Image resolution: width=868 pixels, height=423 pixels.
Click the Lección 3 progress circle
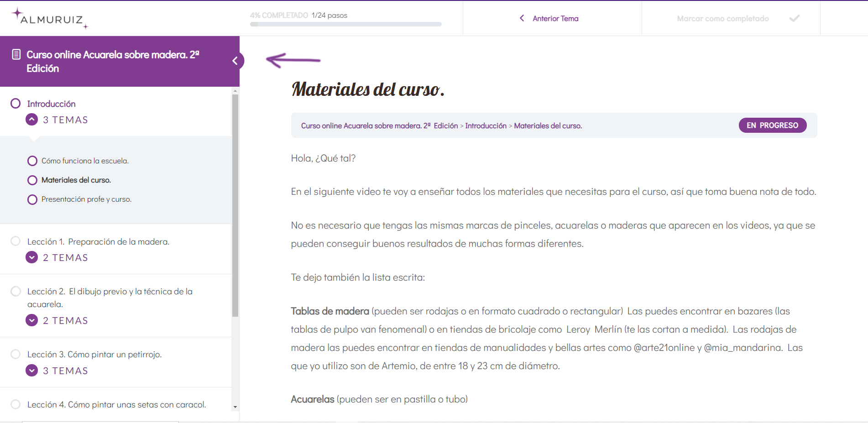16,354
